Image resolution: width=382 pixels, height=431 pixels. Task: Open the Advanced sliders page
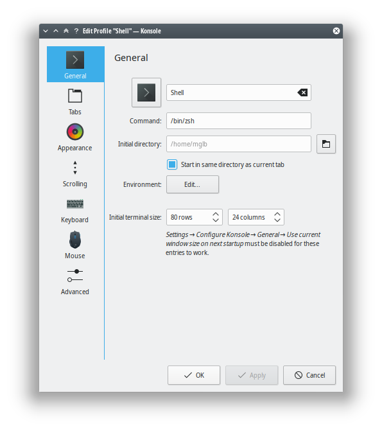pos(75,281)
